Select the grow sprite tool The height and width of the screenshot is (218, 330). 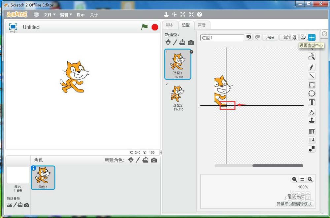pyautogui.click(x=183, y=14)
